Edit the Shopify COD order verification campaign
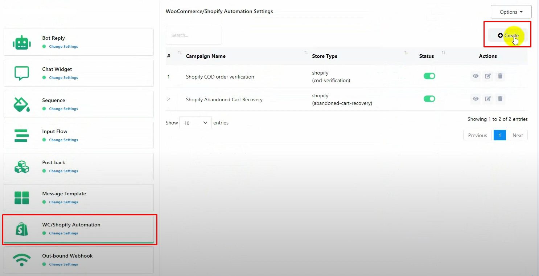The height and width of the screenshot is (276, 539). 488,76
